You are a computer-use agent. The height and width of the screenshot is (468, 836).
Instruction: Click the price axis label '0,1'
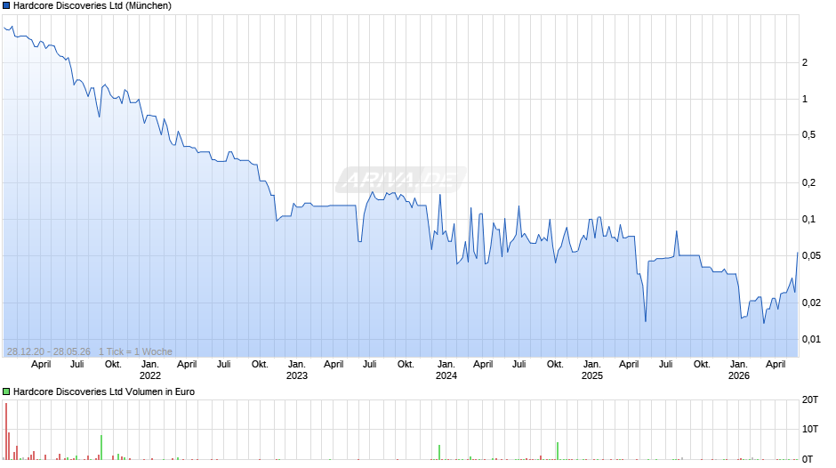808,219
